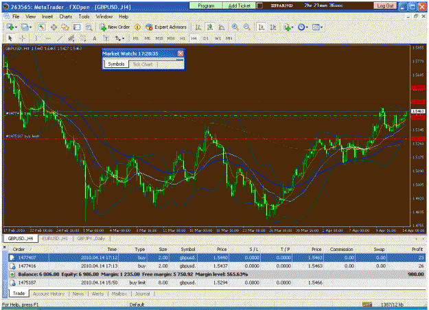Launch MetaEditor via the yellow diamond icon
Viewport: 429px width, 310px height.
137,27
